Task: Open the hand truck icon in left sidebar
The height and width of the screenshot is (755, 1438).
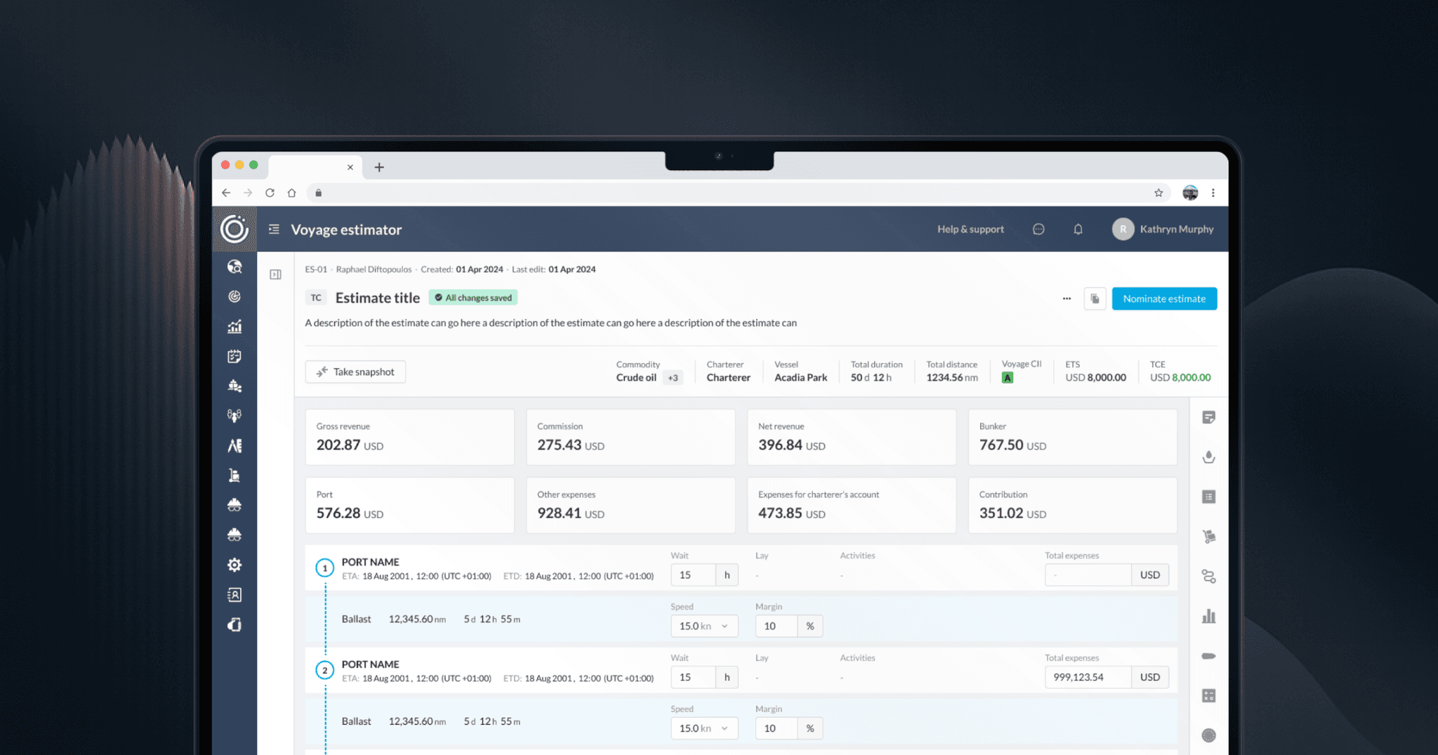Action: tap(235, 475)
